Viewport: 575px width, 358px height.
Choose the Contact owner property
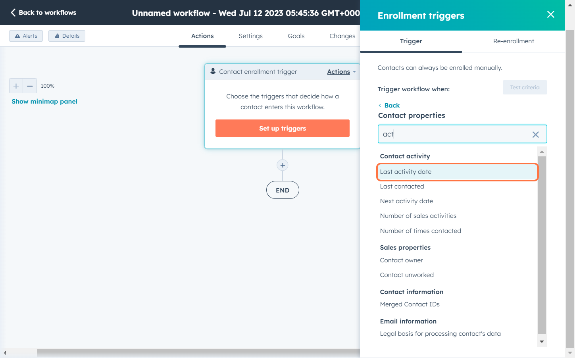tap(401, 260)
